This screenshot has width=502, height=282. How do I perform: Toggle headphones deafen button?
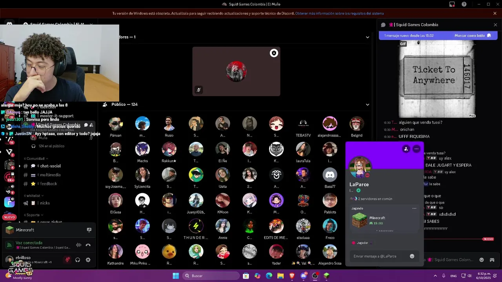(78, 260)
